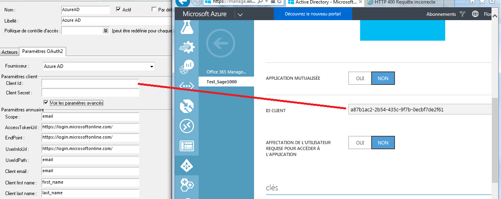Open the Microsoft Azure chevron menu
This screenshot has height=199, width=501.
point(240,15)
